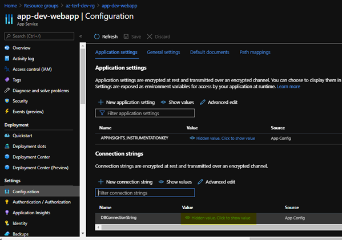
Task: Click the pencil icon for application settings Advanced edit
Action: pyautogui.click(x=203, y=102)
